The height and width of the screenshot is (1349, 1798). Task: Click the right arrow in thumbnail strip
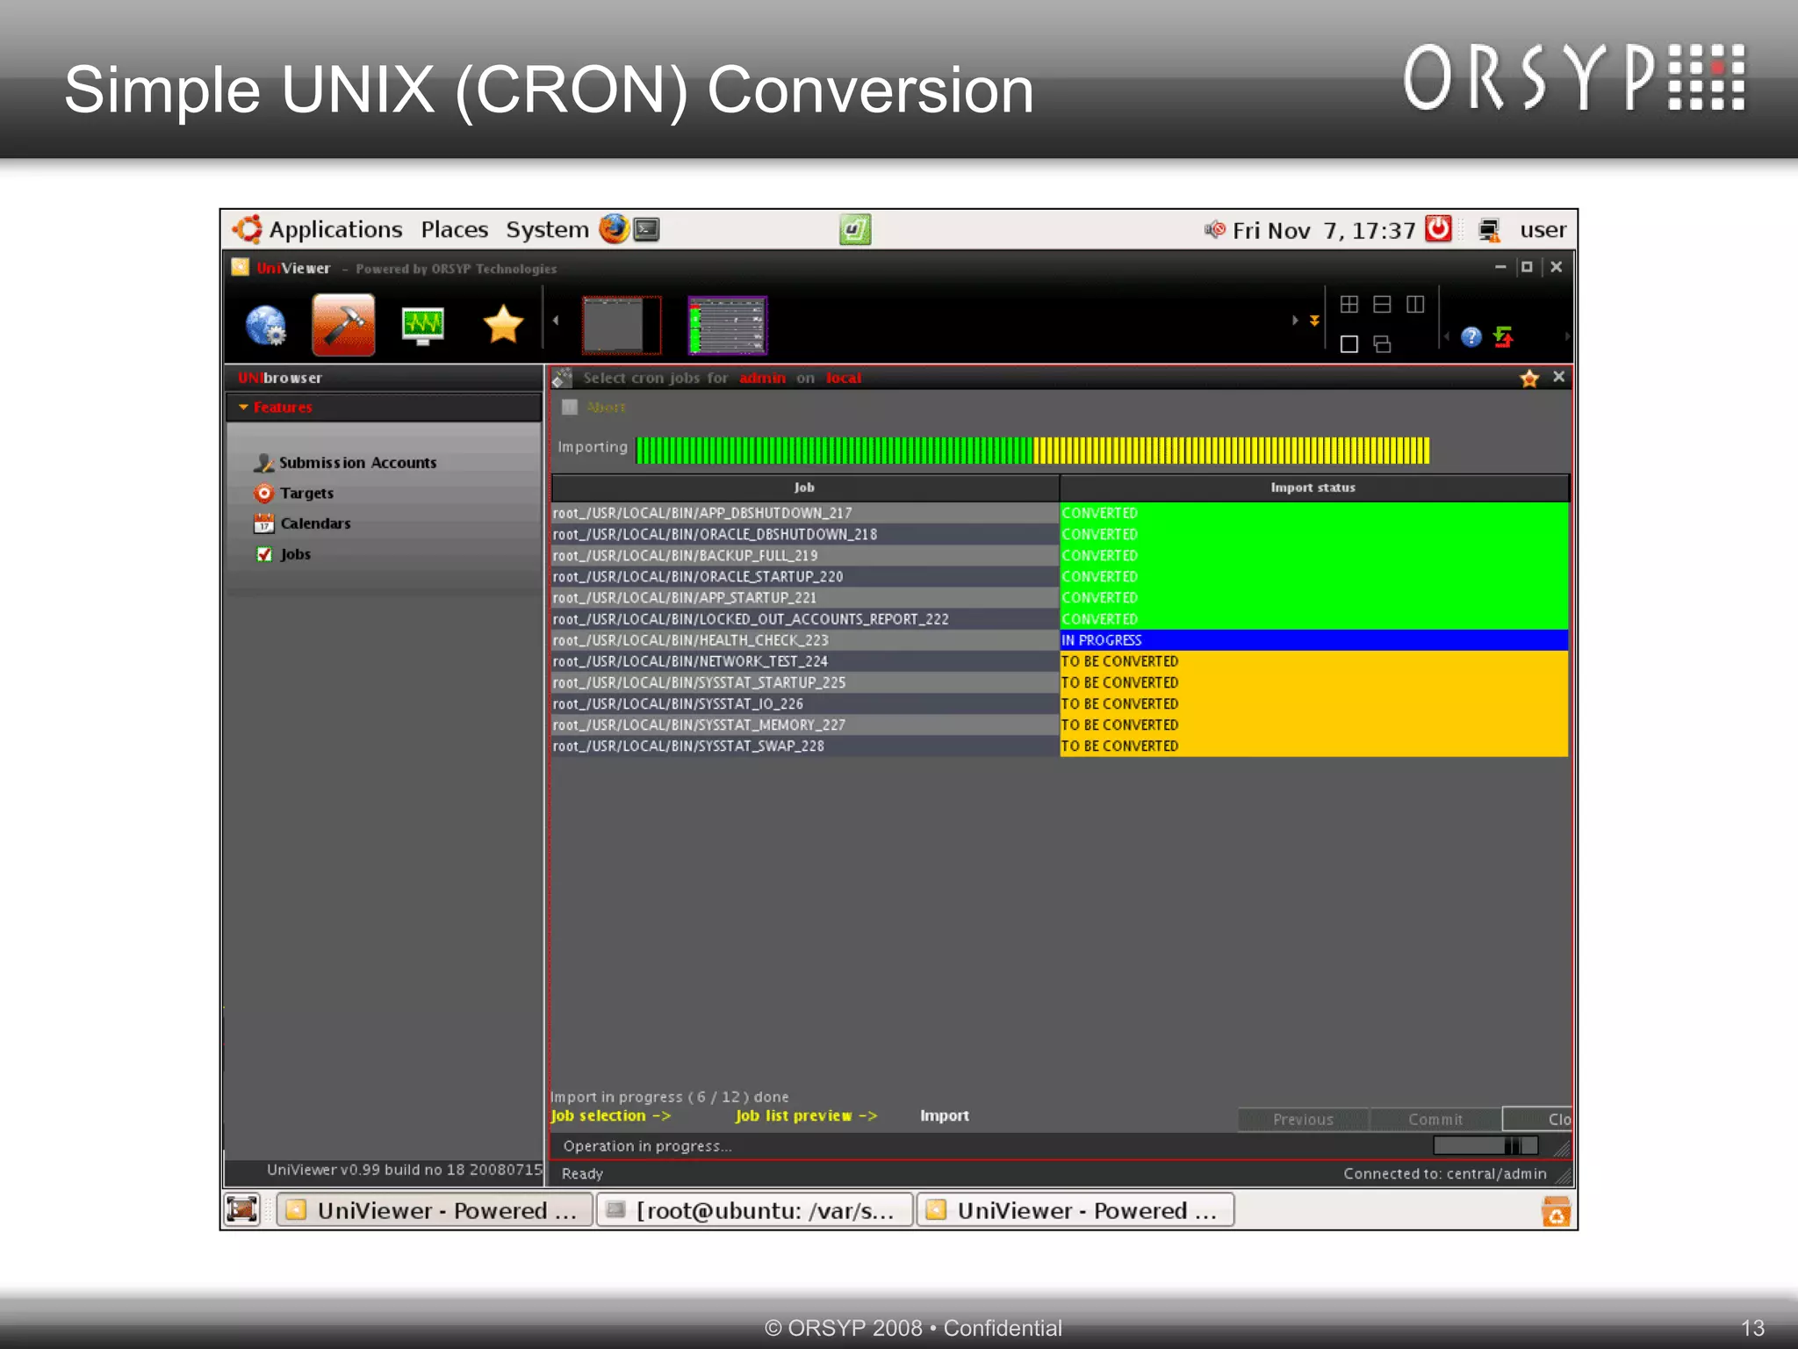pos(1295,321)
